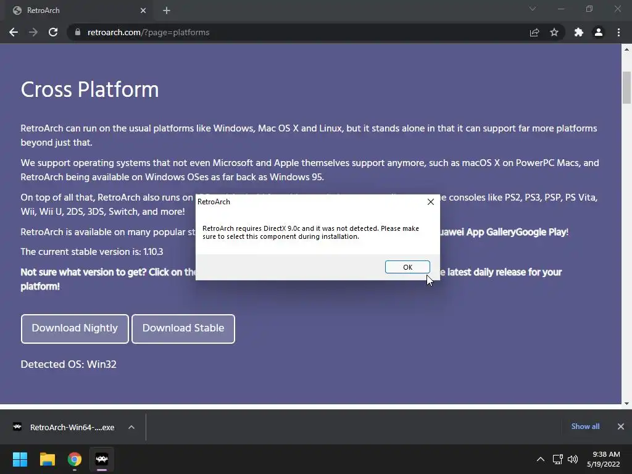The height and width of the screenshot is (474, 632).
Task: Open the tab search chevron
Action: [533, 9]
